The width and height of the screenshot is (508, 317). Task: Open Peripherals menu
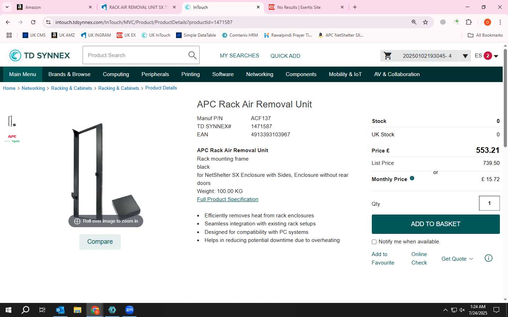(x=155, y=74)
